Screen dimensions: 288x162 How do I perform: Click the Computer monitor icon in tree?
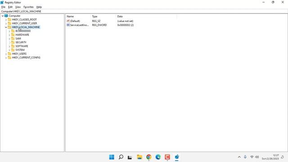pos(6,16)
